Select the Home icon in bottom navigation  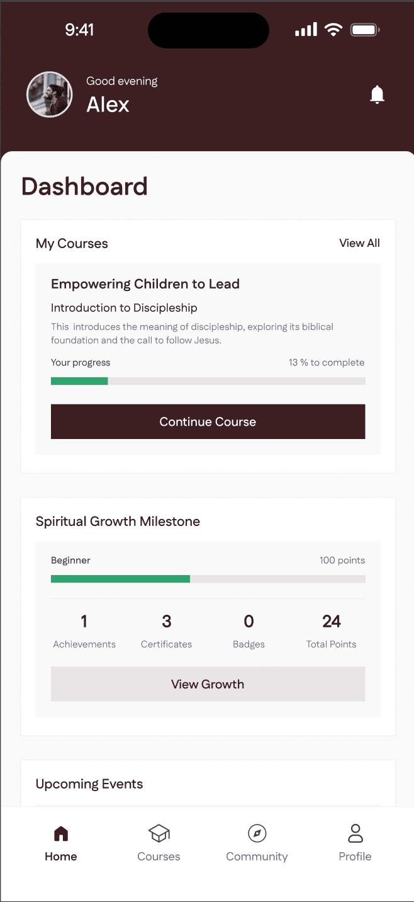[x=61, y=834]
